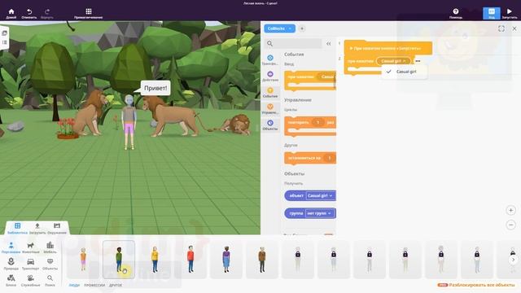Viewport: 521px width, 293px height.
Task: Select Animals (Животные) library category
Action: (x=31, y=247)
